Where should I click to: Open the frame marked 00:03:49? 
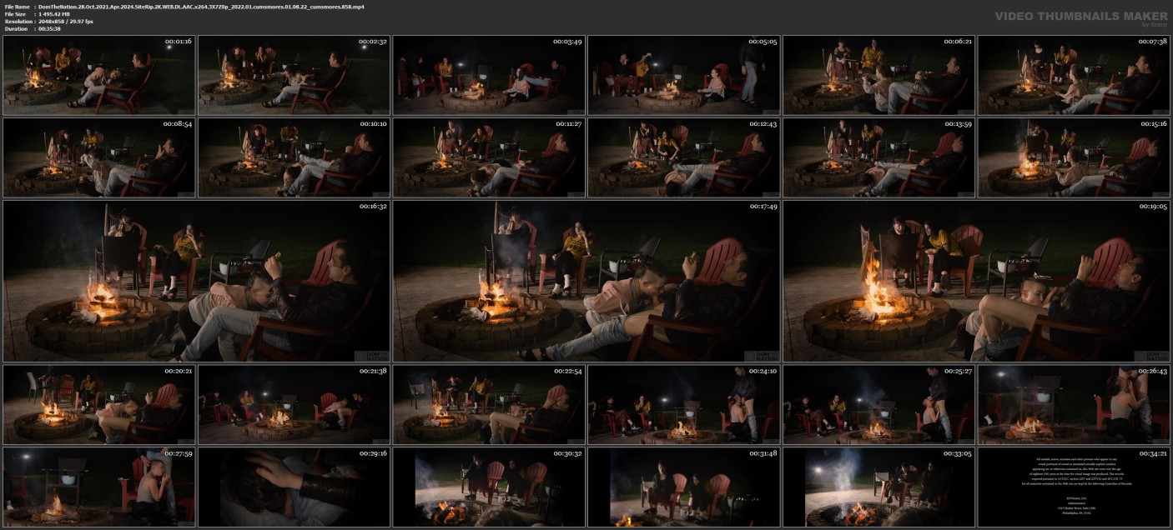[x=489, y=75]
